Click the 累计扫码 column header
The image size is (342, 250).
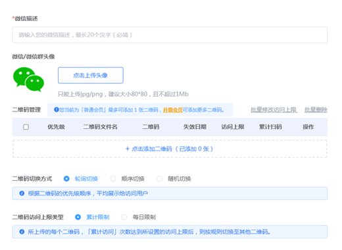click(270, 127)
